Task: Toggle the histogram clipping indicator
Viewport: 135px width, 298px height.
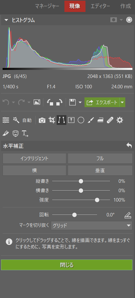Action: point(114,20)
